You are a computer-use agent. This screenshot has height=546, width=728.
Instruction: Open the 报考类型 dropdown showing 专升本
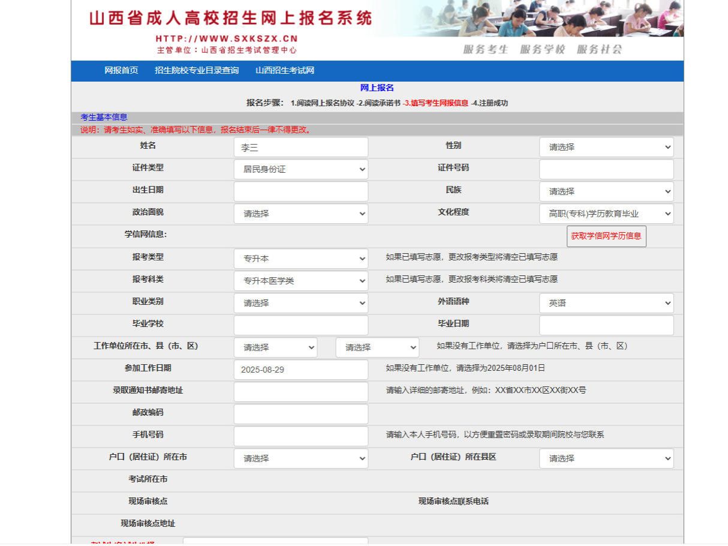(x=300, y=259)
